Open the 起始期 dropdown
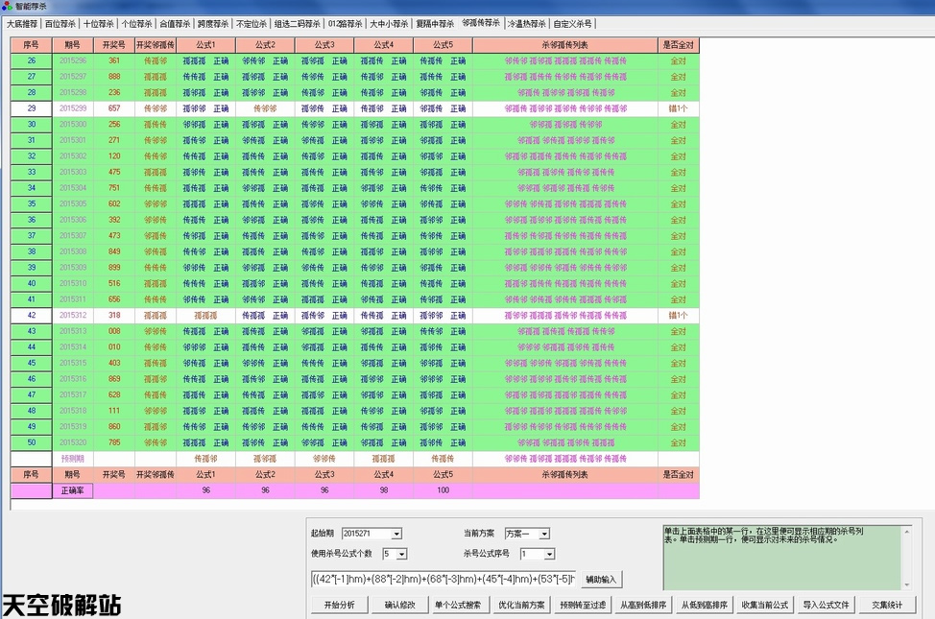The height and width of the screenshot is (619, 935). tap(396, 534)
